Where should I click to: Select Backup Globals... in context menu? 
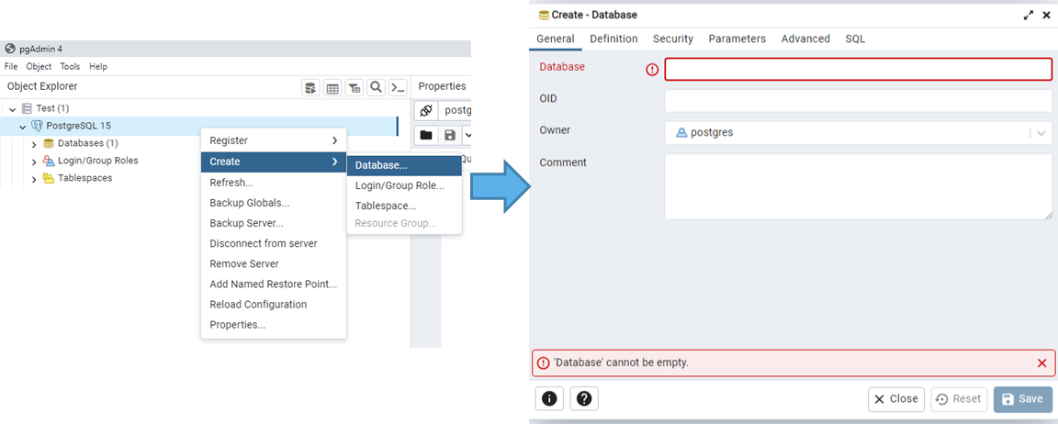[274, 203]
